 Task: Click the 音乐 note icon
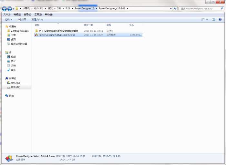pyautogui.click(x=9, y=70)
